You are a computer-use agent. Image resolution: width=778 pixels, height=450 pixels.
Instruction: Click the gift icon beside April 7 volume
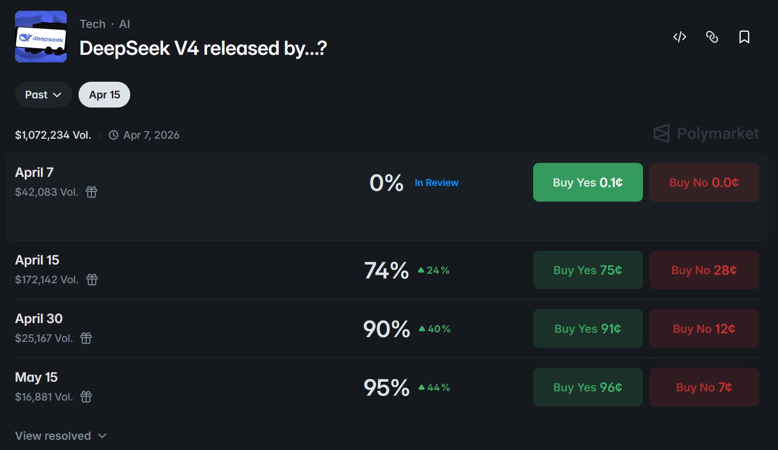[x=92, y=192]
